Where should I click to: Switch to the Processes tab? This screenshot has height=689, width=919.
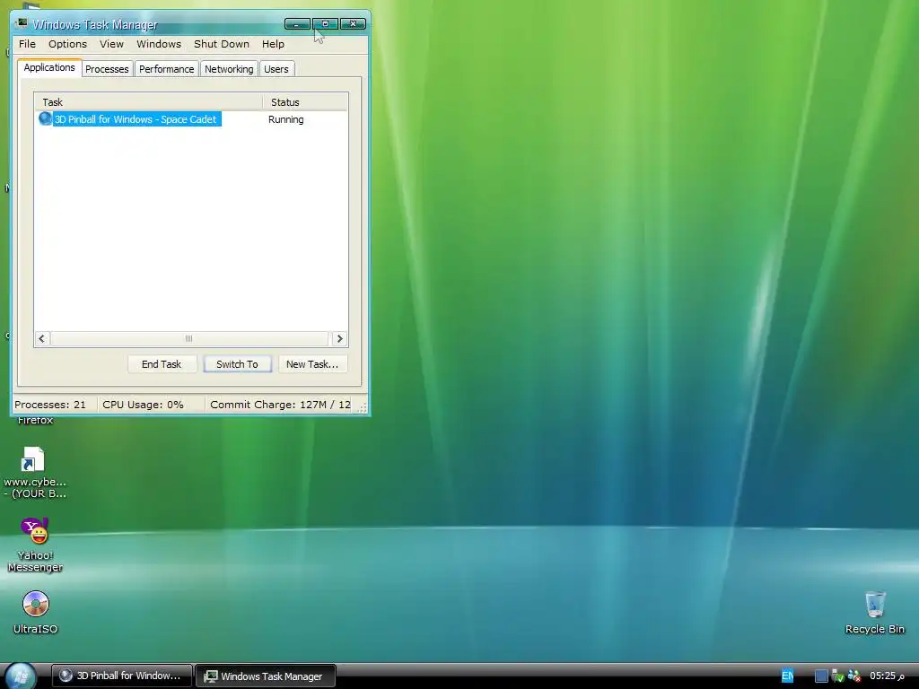click(107, 69)
